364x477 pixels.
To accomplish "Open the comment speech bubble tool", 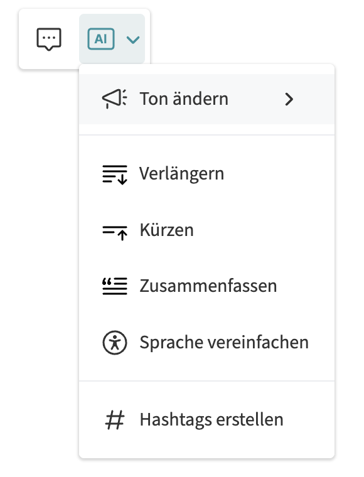I will pyautogui.click(x=49, y=39).
